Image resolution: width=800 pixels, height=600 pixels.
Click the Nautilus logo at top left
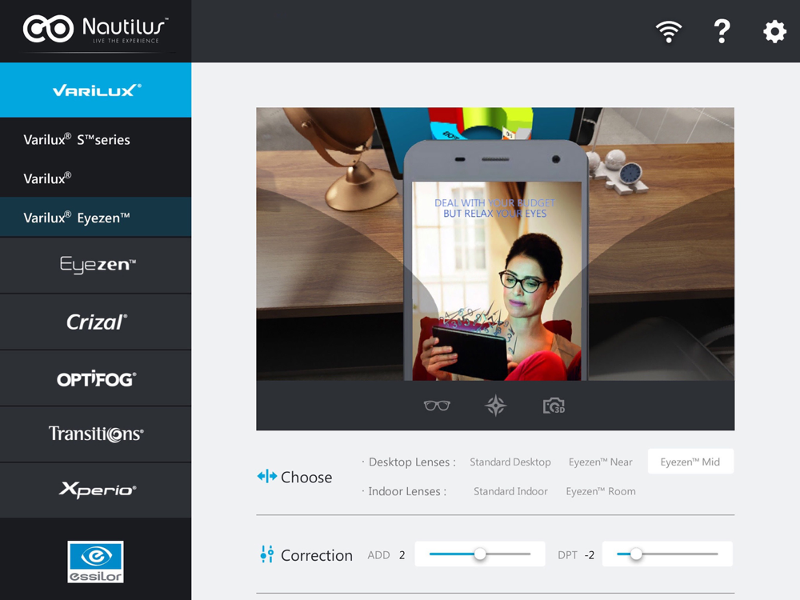(x=95, y=30)
